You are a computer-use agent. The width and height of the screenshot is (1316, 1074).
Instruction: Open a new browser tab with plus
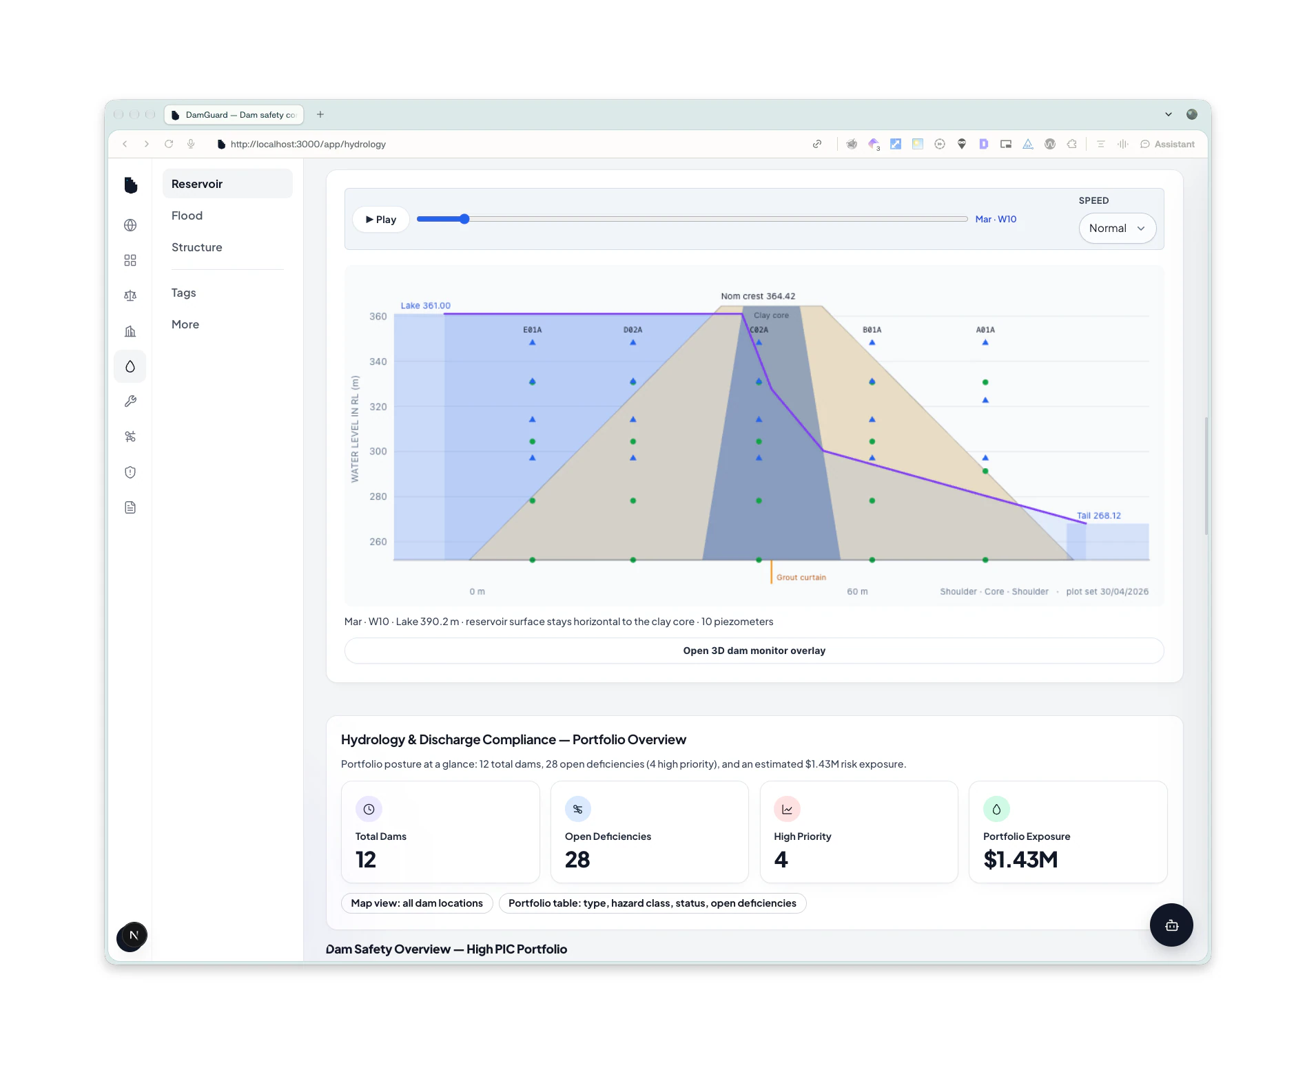point(320,114)
